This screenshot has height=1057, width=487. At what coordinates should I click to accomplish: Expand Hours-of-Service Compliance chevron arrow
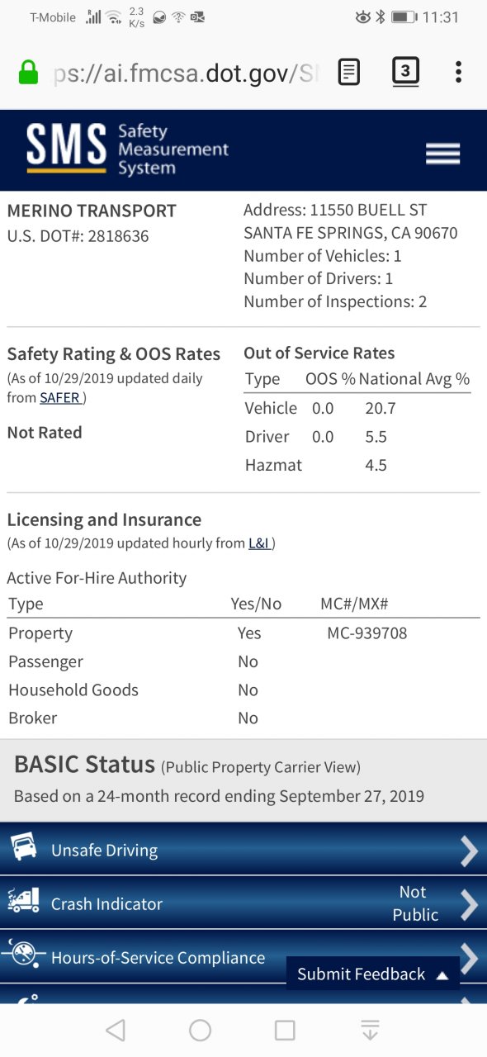coord(470,958)
